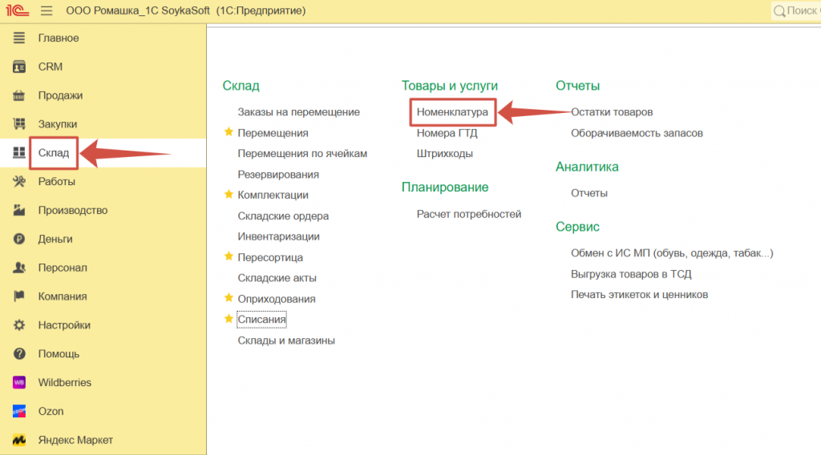Viewport: 821px width, 455px height.
Task: Toggle favorite star next to Перемещения
Action: click(229, 132)
